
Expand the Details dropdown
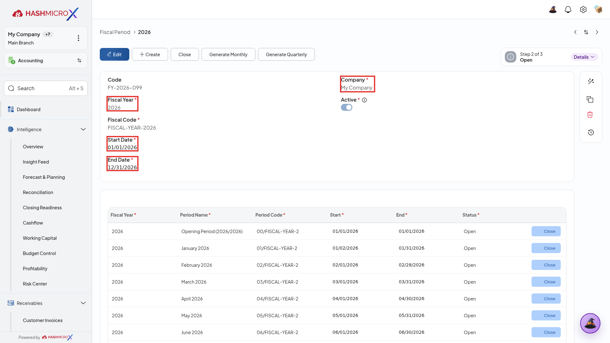[x=584, y=57]
